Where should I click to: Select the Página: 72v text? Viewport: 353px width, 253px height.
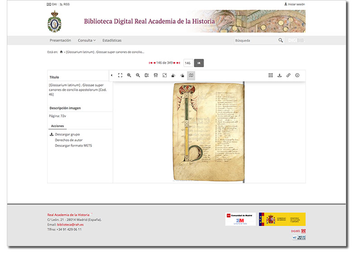pos(57,116)
